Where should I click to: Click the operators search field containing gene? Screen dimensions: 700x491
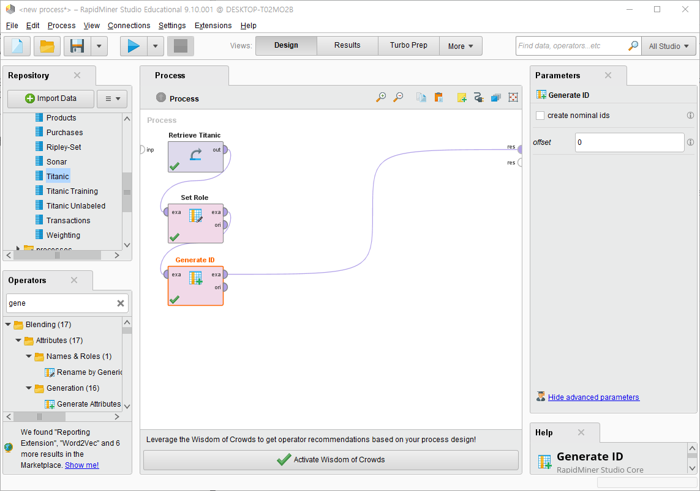point(61,303)
